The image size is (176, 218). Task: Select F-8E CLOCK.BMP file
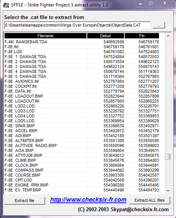tap(82, 165)
